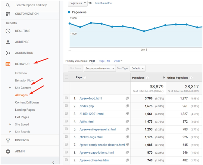Click the Select a metric link
203x165 pixels.
coord(103,3)
